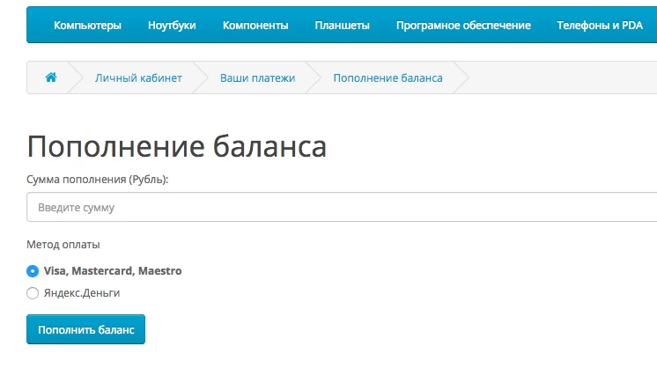Click Пополнение баланса breadcrumb link
Image resolution: width=657 pixels, height=383 pixels.
tap(388, 78)
